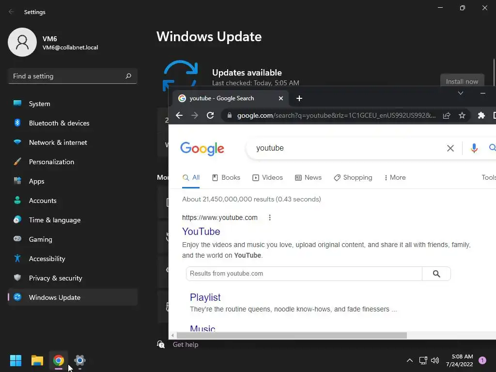The width and height of the screenshot is (496, 372).
Task: Select the All results tab
Action: tap(191, 178)
